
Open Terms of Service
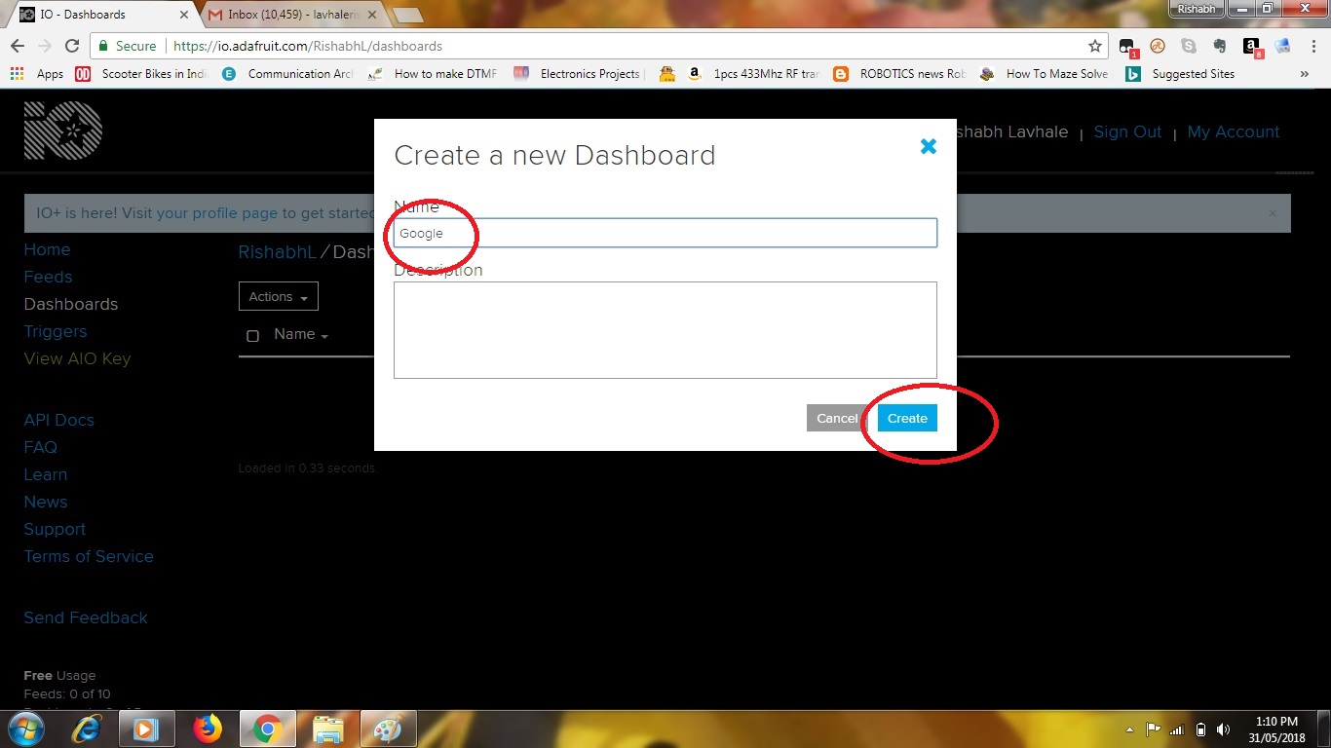89,556
